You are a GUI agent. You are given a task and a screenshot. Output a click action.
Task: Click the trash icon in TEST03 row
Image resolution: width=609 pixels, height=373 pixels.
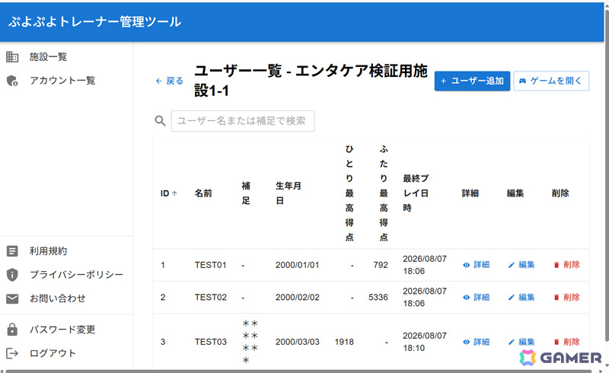556,342
